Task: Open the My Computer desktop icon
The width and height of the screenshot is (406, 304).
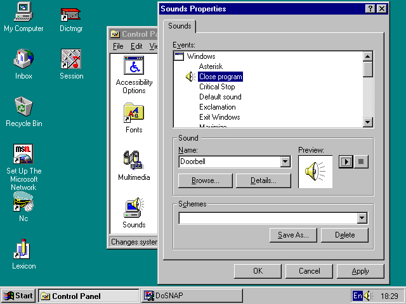Action: click(23, 13)
